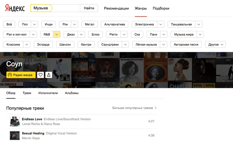Expand the Регги subgenres arrow
233x143 pixels.
pyautogui.click(x=124, y=34)
